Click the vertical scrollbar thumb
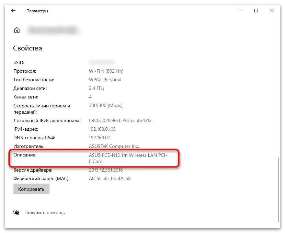Viewport: 285px width, 233px height. pos(279,190)
